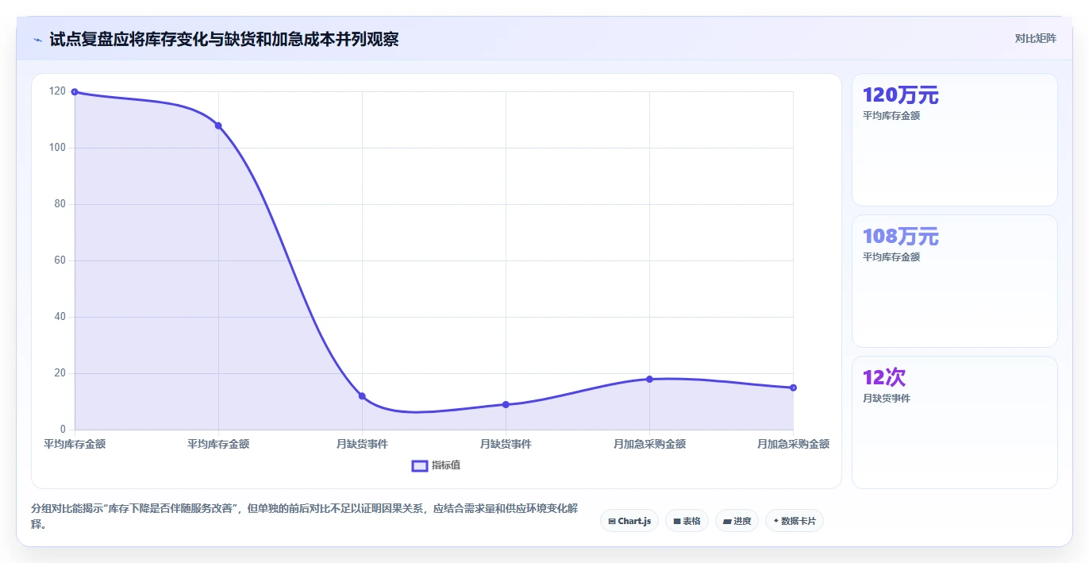The image size is (1089, 563).
Task: Click the 12次 card value
Action: click(884, 378)
